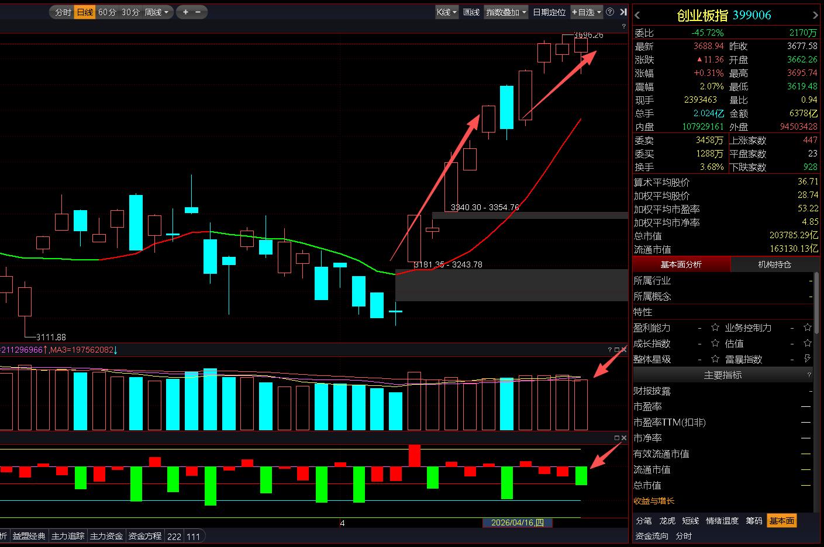Viewport: 824px width, 547px height.
Task: Switch to 分时 intraday period
Action: pos(63,12)
